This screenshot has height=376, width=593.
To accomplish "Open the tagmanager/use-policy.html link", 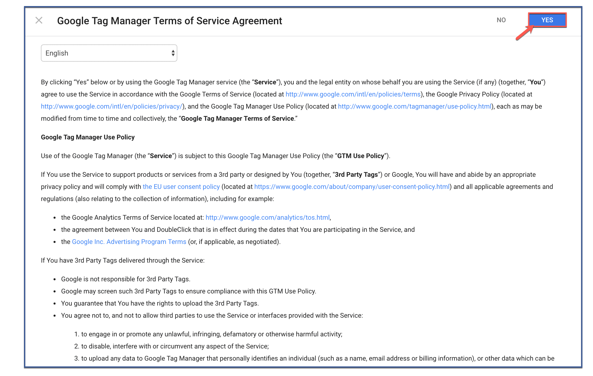I will click(x=414, y=106).
